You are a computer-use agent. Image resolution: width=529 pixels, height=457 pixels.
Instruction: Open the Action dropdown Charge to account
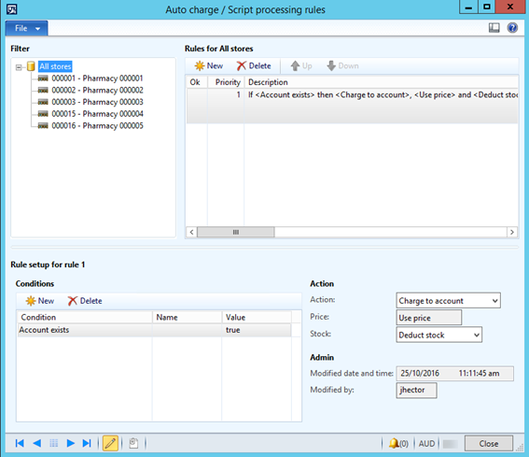(x=449, y=301)
